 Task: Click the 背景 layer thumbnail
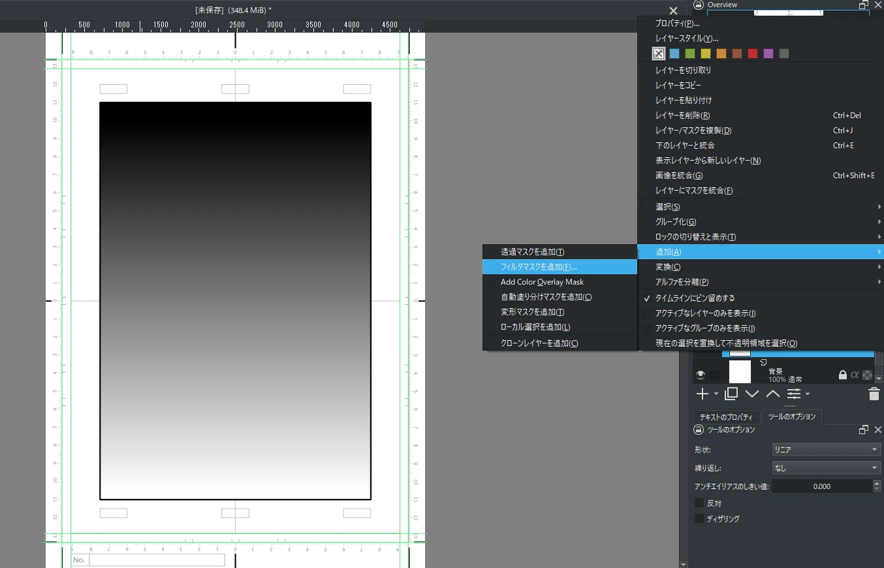coord(740,371)
